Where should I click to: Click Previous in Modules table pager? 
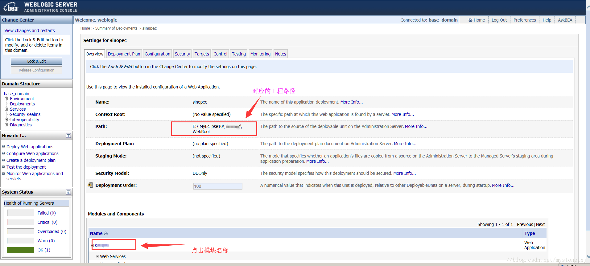click(525, 224)
